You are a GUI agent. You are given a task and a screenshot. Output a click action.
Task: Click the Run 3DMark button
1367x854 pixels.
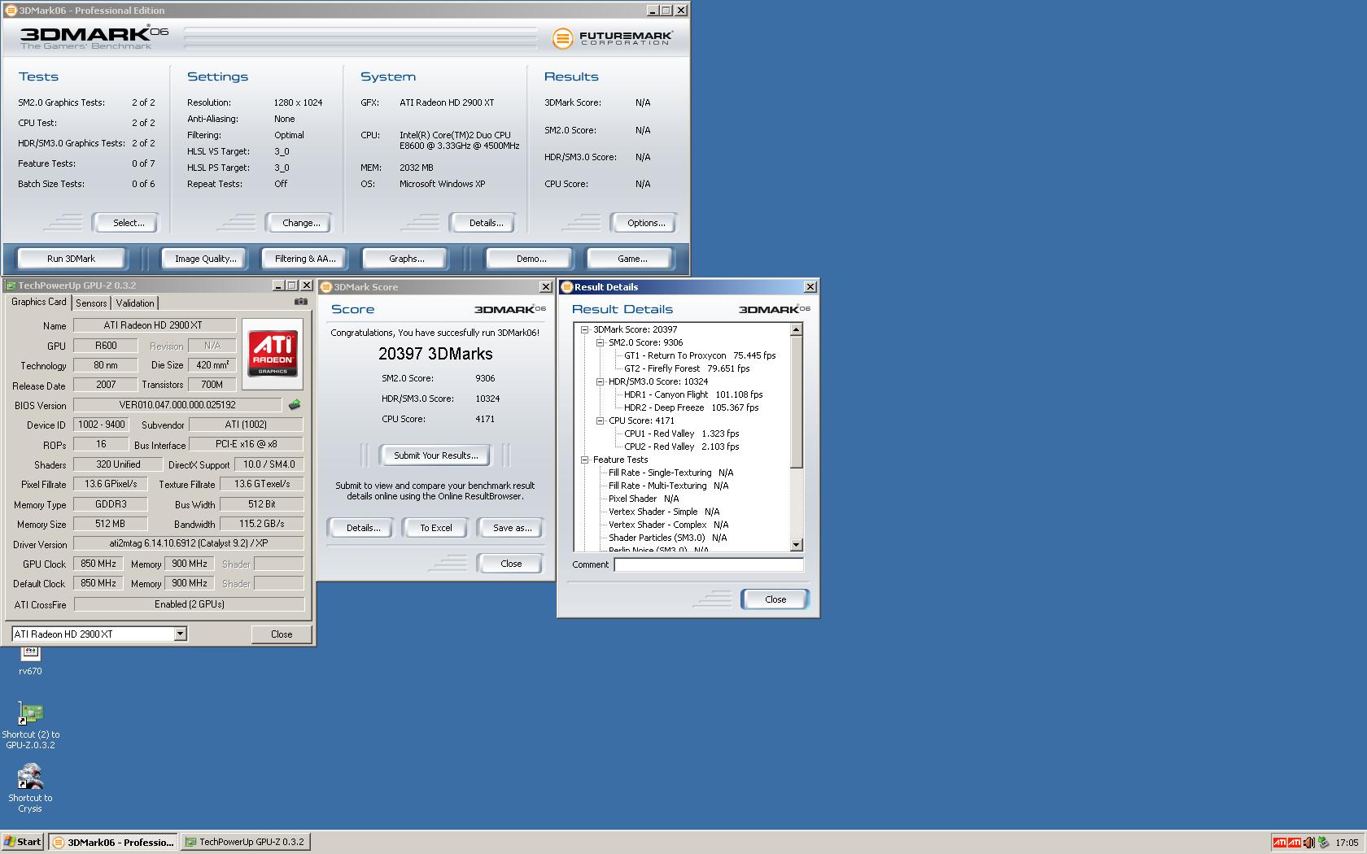(71, 259)
